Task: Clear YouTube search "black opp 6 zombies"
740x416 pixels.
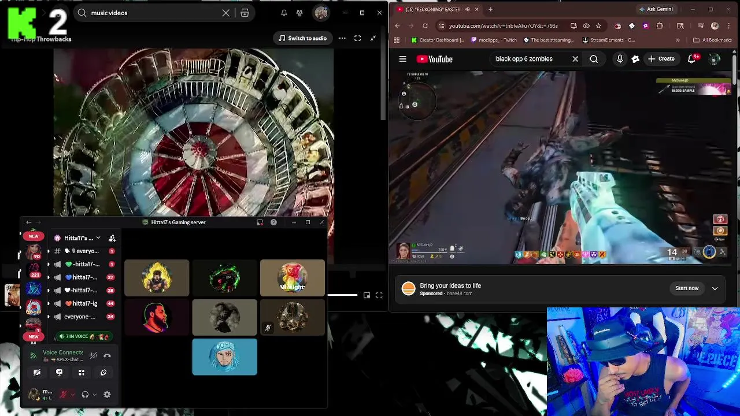Action: [575, 59]
